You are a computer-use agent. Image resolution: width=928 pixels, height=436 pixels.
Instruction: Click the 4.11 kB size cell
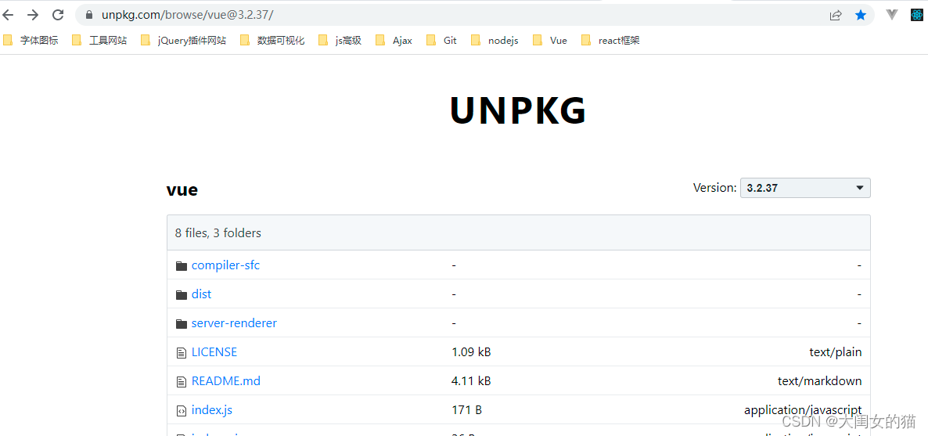(471, 381)
